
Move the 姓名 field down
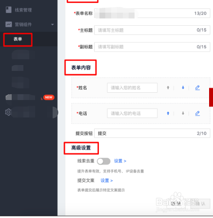coord(183,88)
